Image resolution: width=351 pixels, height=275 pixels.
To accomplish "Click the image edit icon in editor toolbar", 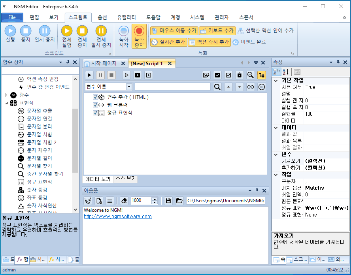I will click(206, 75).
